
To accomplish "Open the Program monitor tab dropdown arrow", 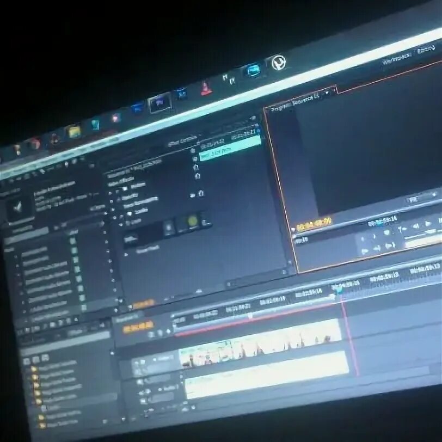I will (x=327, y=93).
